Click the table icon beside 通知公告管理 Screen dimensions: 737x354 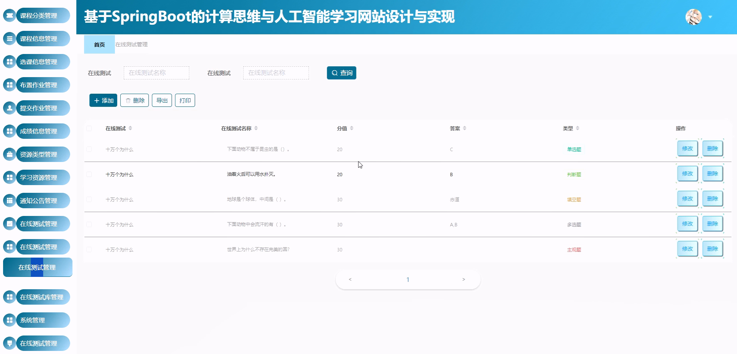click(10, 201)
